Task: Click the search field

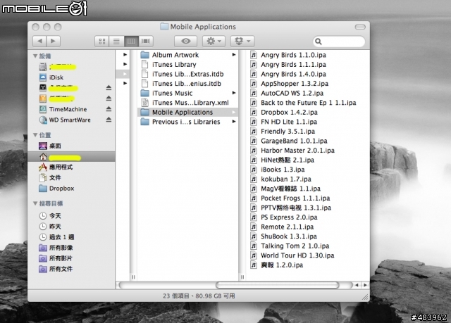Action: (339, 42)
